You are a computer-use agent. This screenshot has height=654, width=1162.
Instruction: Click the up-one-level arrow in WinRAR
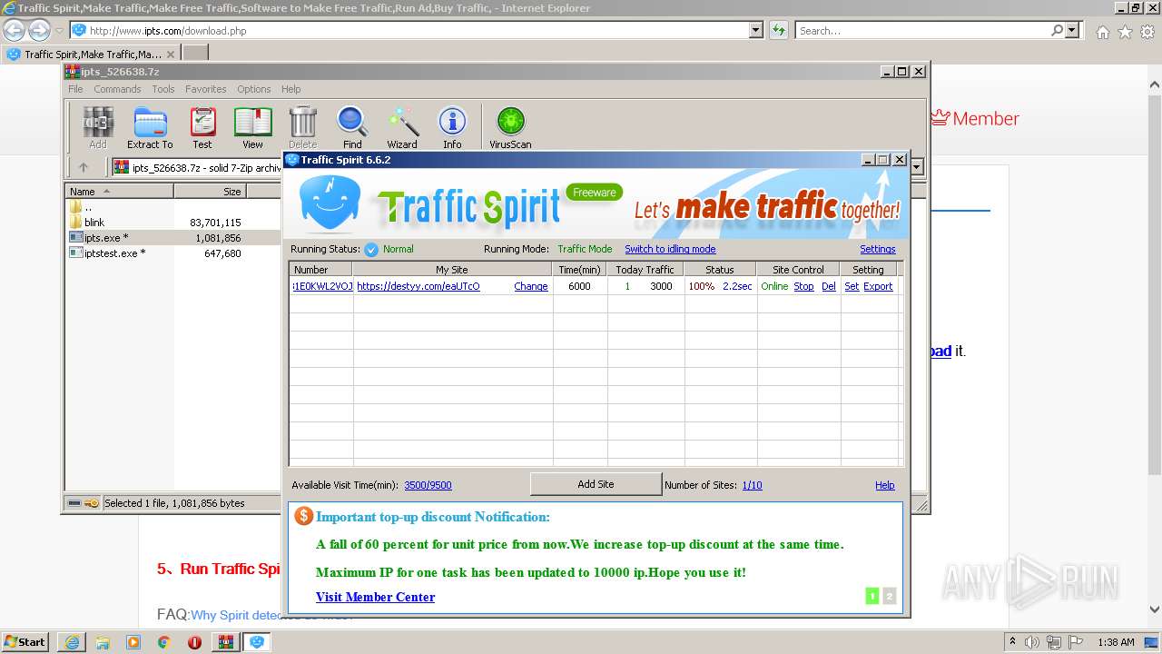(x=84, y=167)
